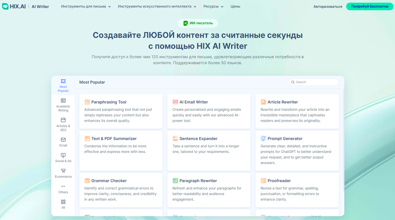
Task: Open the AI Email Writer title
Action: pyautogui.click(x=194, y=102)
